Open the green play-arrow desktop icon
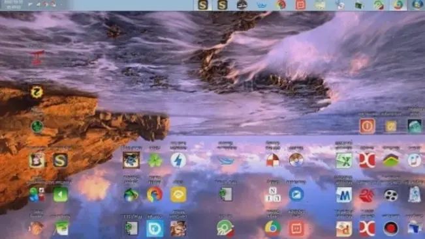425x239 pixels. click(60, 194)
